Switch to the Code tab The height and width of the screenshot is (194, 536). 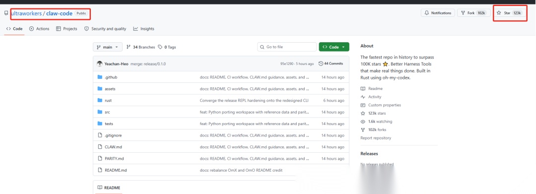pyautogui.click(x=14, y=29)
